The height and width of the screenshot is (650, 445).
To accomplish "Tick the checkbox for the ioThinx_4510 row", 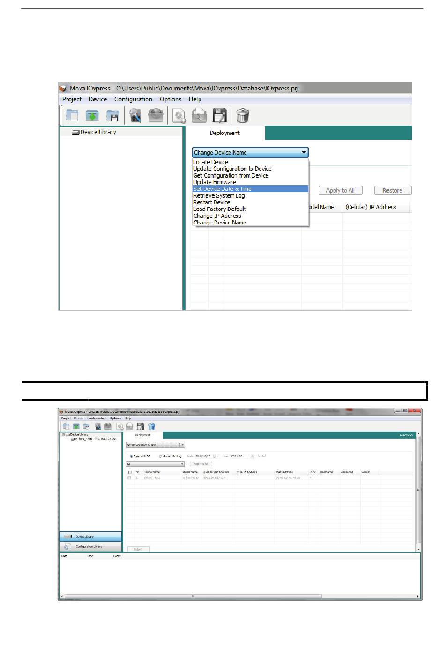I will [129, 478].
